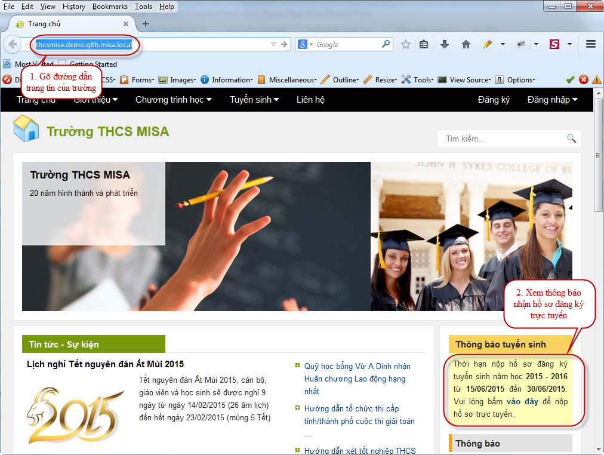Open the Outline developer toolbar menu
604x455 pixels.
coord(340,80)
